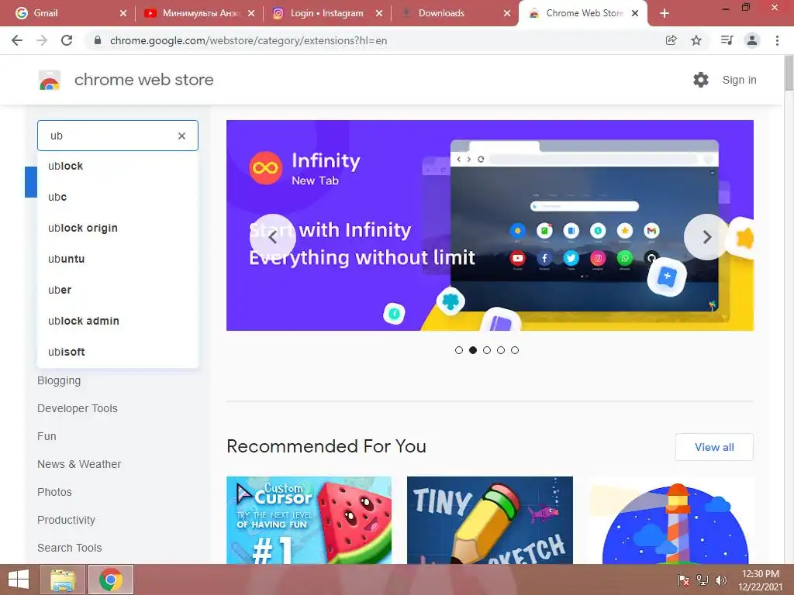Image resolution: width=794 pixels, height=595 pixels.
Task: Choose the 'ublock admin' suggestion
Action: point(118,321)
